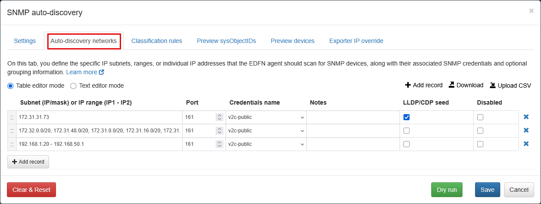Expand Credentials name dropdown for 172.32.0.0/20 row
The width and height of the screenshot is (541, 204).
point(266,131)
